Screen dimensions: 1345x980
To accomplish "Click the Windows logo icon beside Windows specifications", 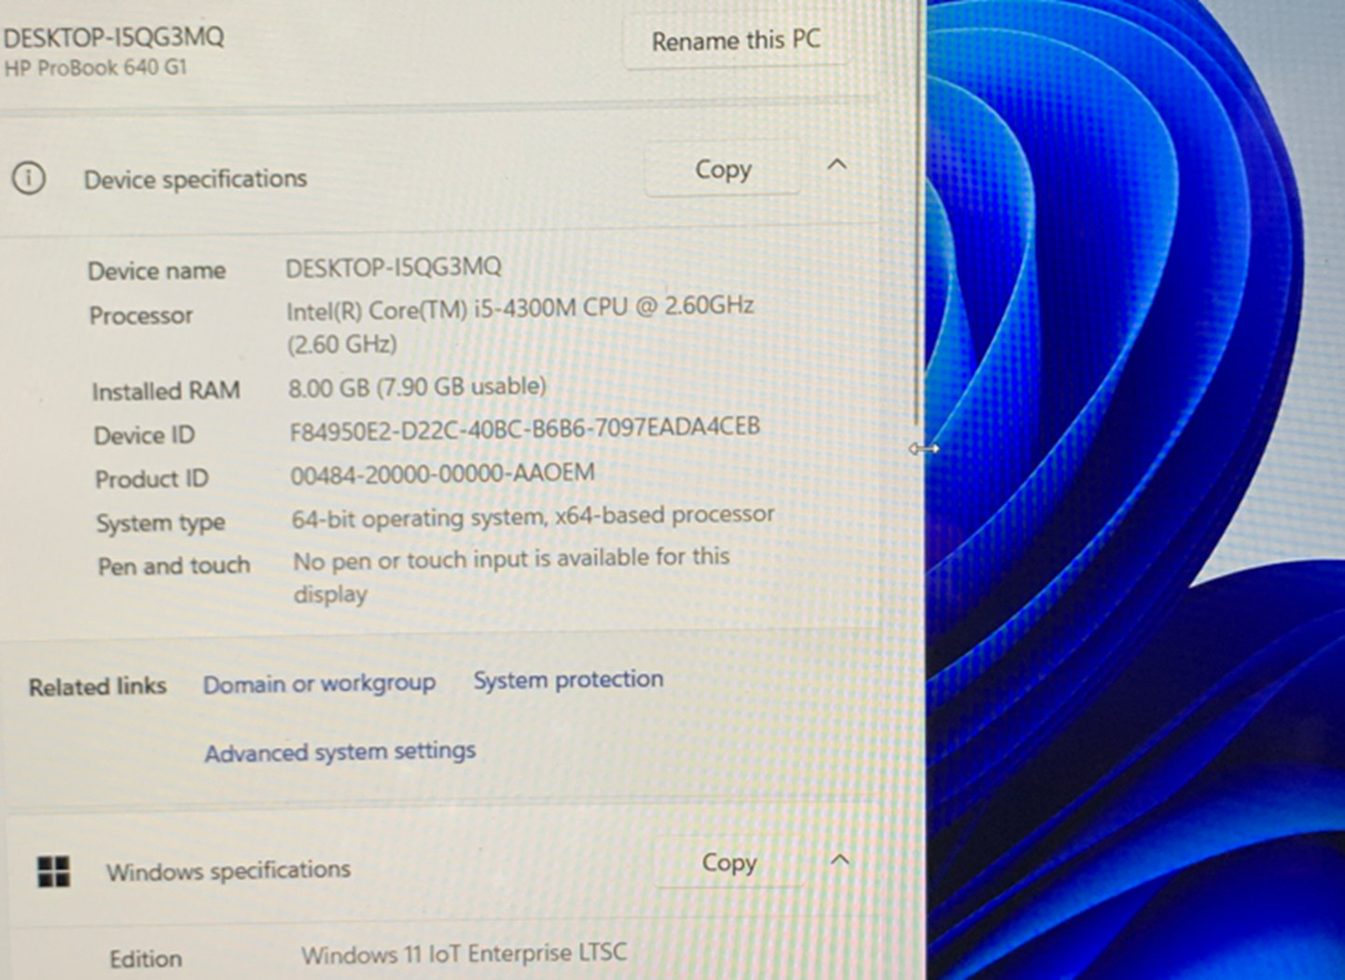I will (54, 872).
